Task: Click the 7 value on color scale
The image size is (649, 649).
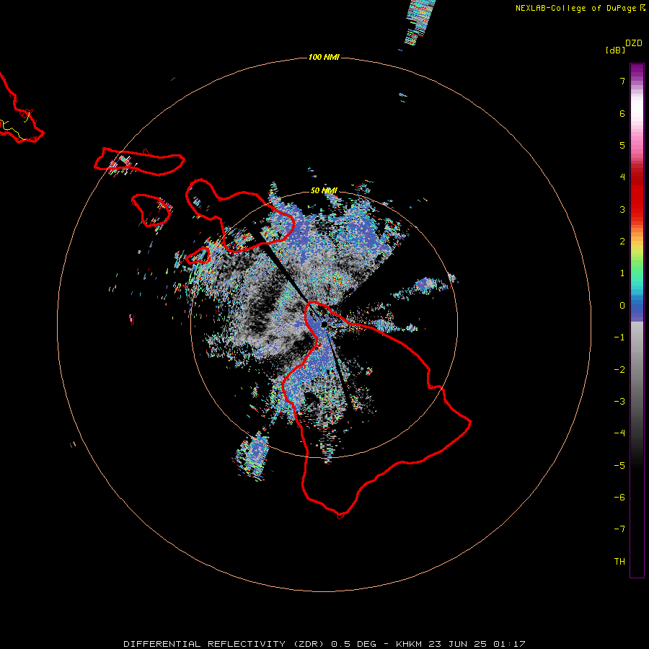Action: pyautogui.click(x=622, y=81)
